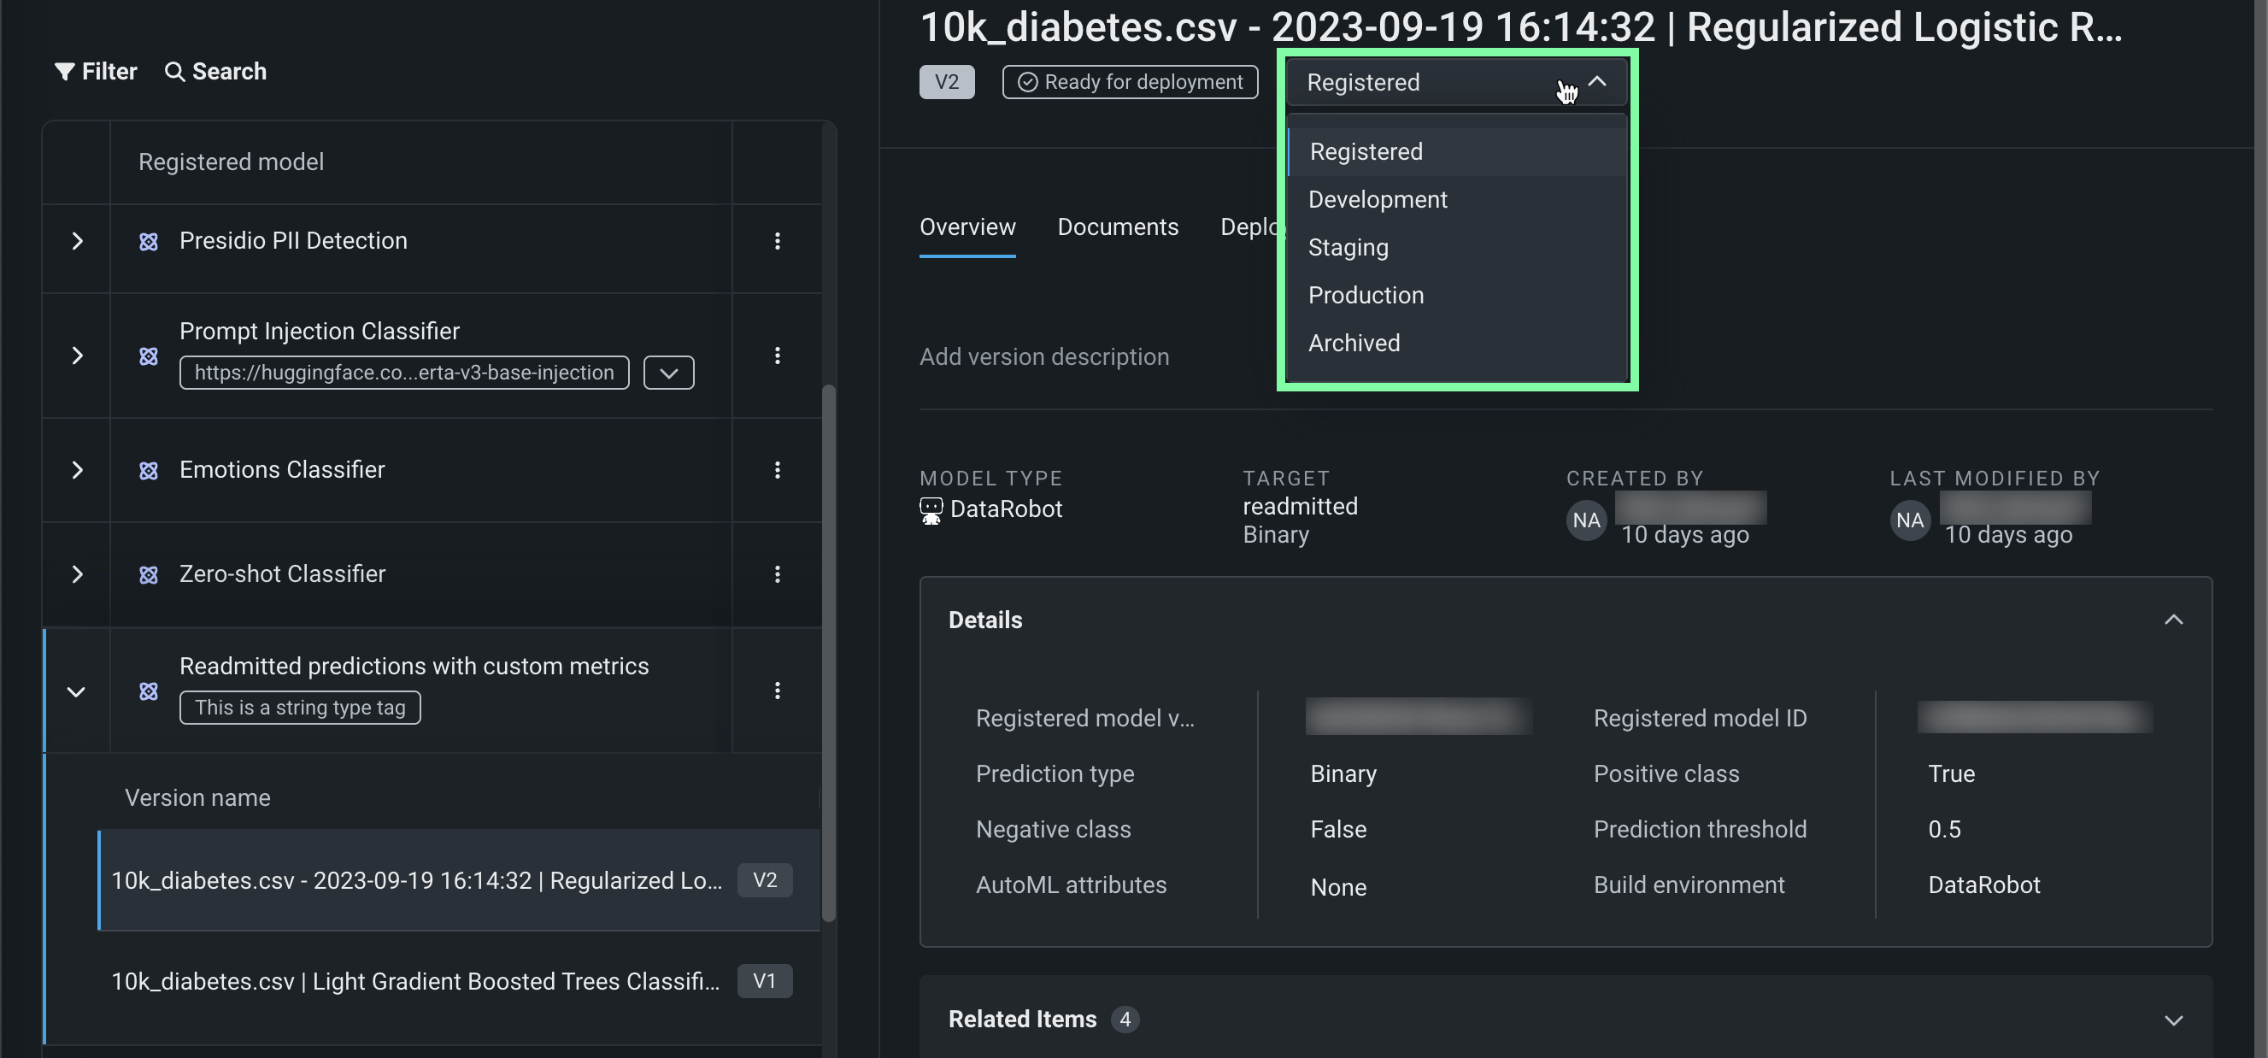
Task: Click Add version description field
Action: point(1044,356)
